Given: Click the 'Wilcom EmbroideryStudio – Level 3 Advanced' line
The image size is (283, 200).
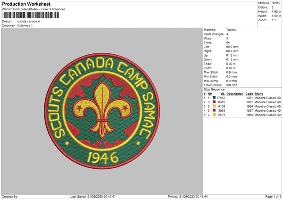Looking at the screenshot, I should click(x=33, y=9).
